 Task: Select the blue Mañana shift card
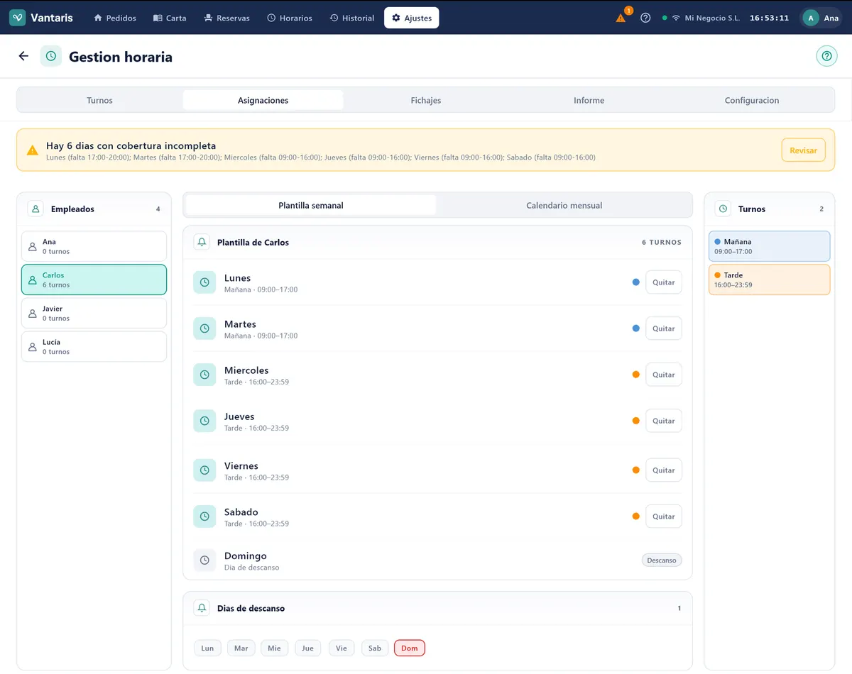[x=769, y=246]
